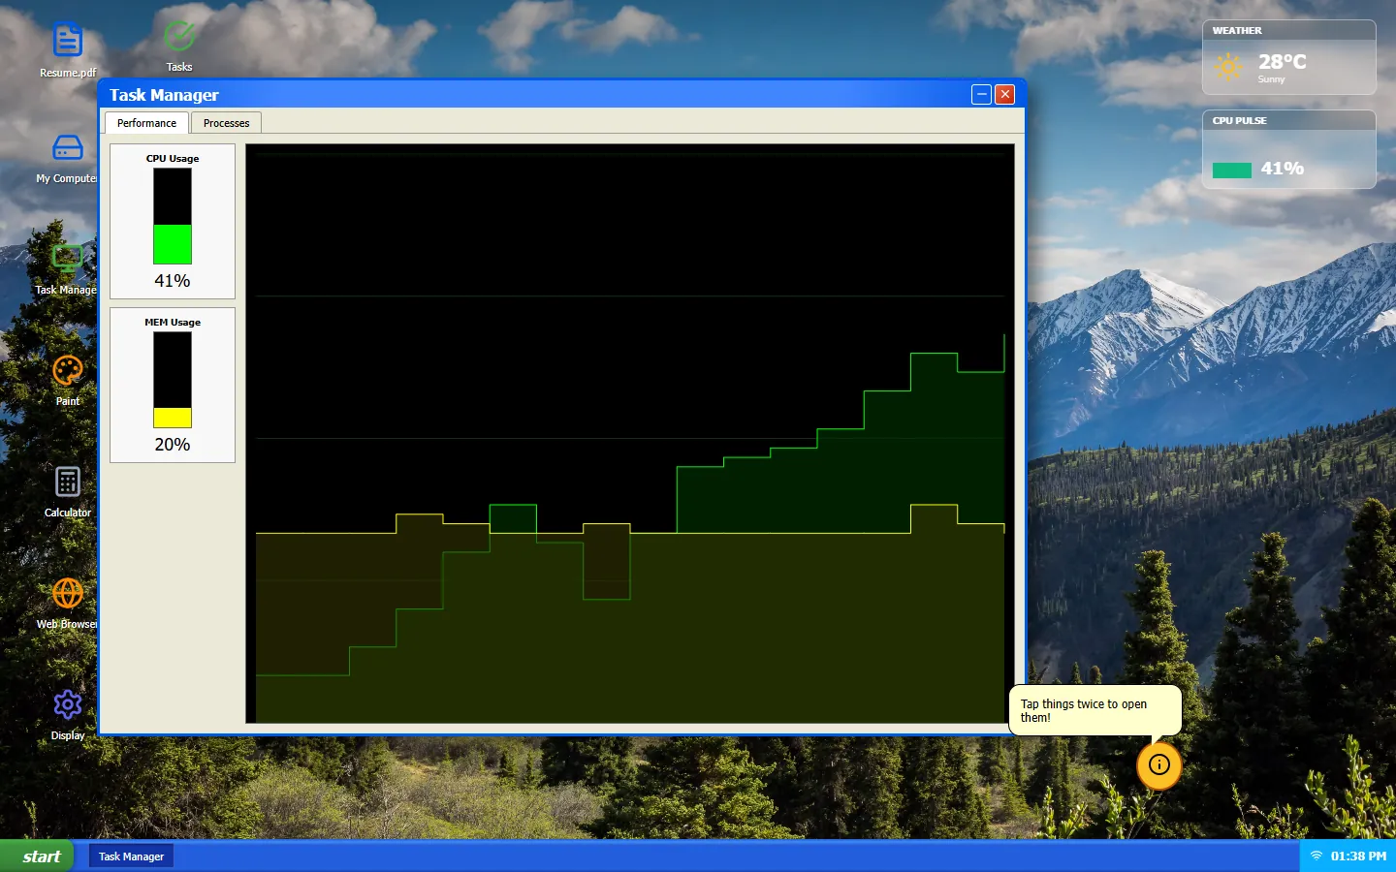Click the Wi-Fi icon in system tray

(1317, 856)
